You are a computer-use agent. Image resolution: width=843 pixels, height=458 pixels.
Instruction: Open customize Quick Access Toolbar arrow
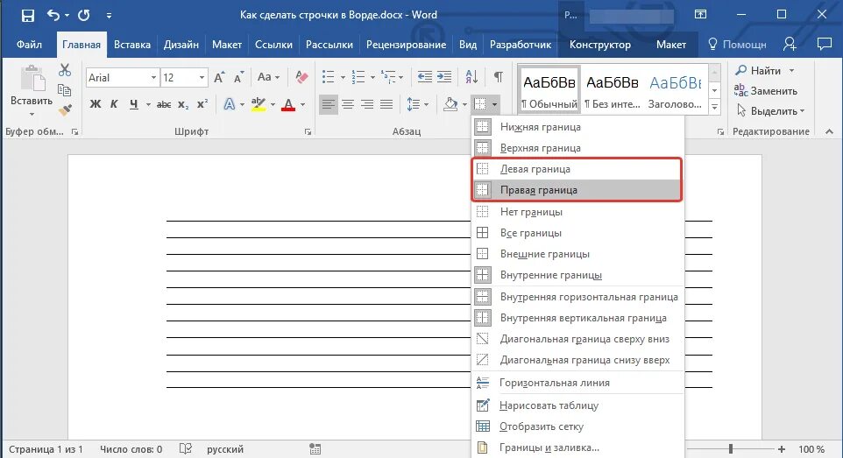(x=109, y=16)
